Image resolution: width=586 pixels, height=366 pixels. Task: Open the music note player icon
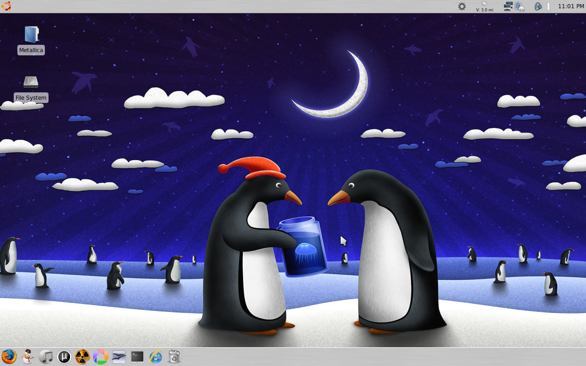[46, 356]
